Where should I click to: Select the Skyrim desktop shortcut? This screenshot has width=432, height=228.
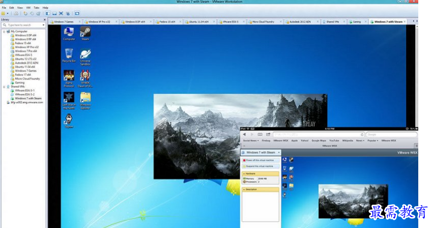[69, 121]
